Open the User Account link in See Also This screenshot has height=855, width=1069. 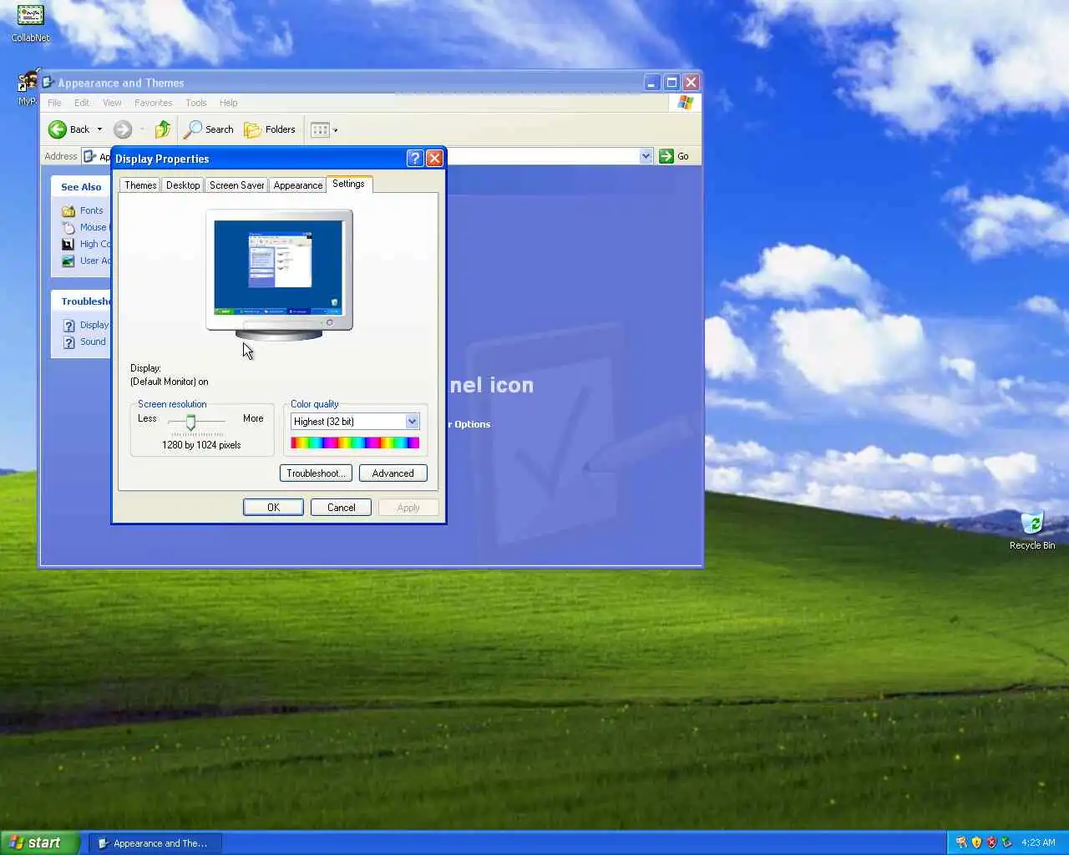point(95,261)
